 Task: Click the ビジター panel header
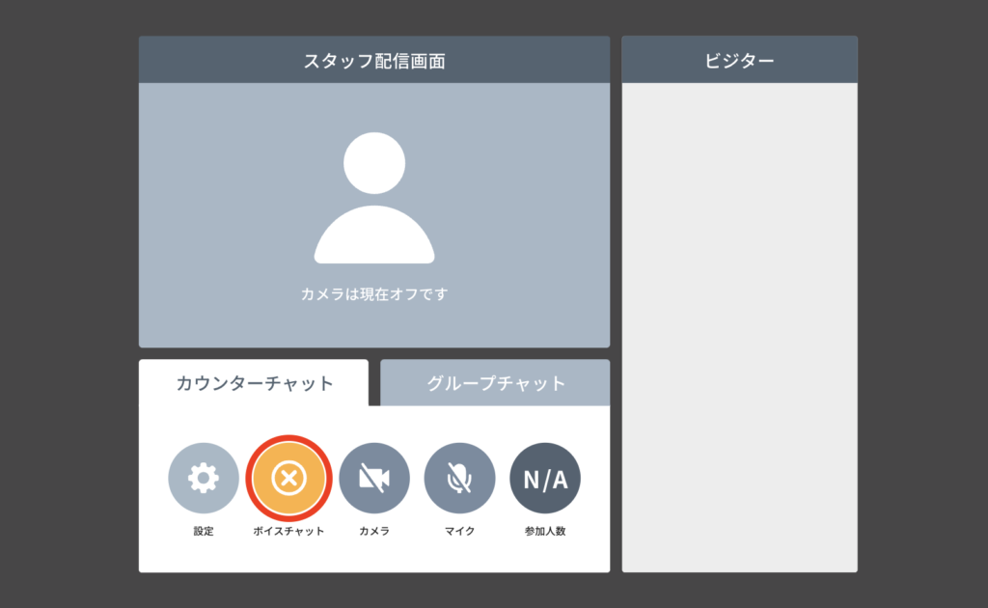(740, 60)
